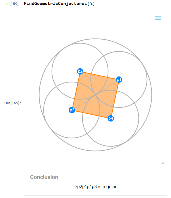Click the gray circle centered on p3
171x198 pixels.
(x=44, y=110)
